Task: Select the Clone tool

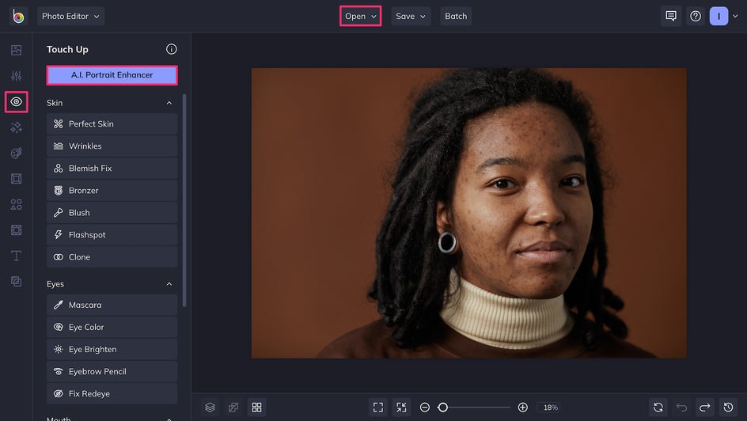Action: point(112,257)
